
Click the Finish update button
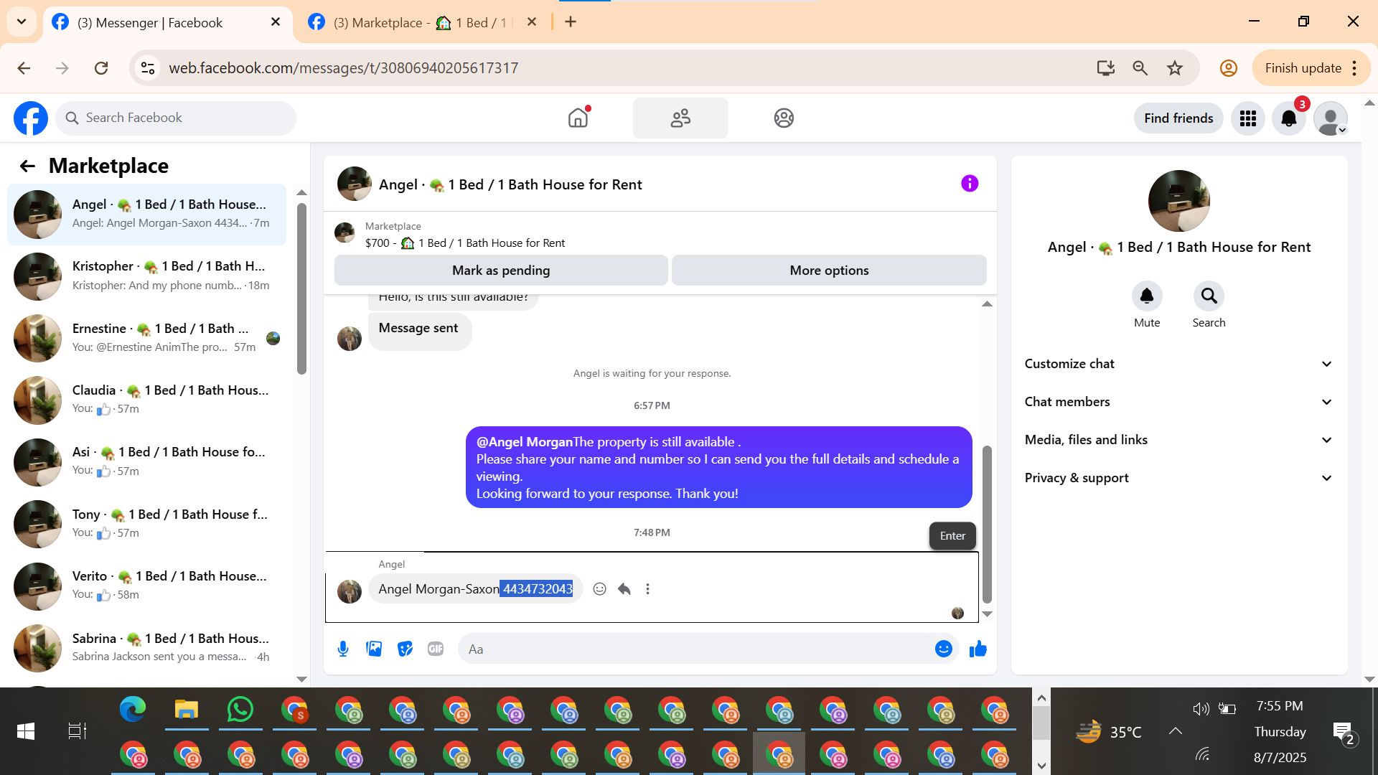[x=1311, y=68]
